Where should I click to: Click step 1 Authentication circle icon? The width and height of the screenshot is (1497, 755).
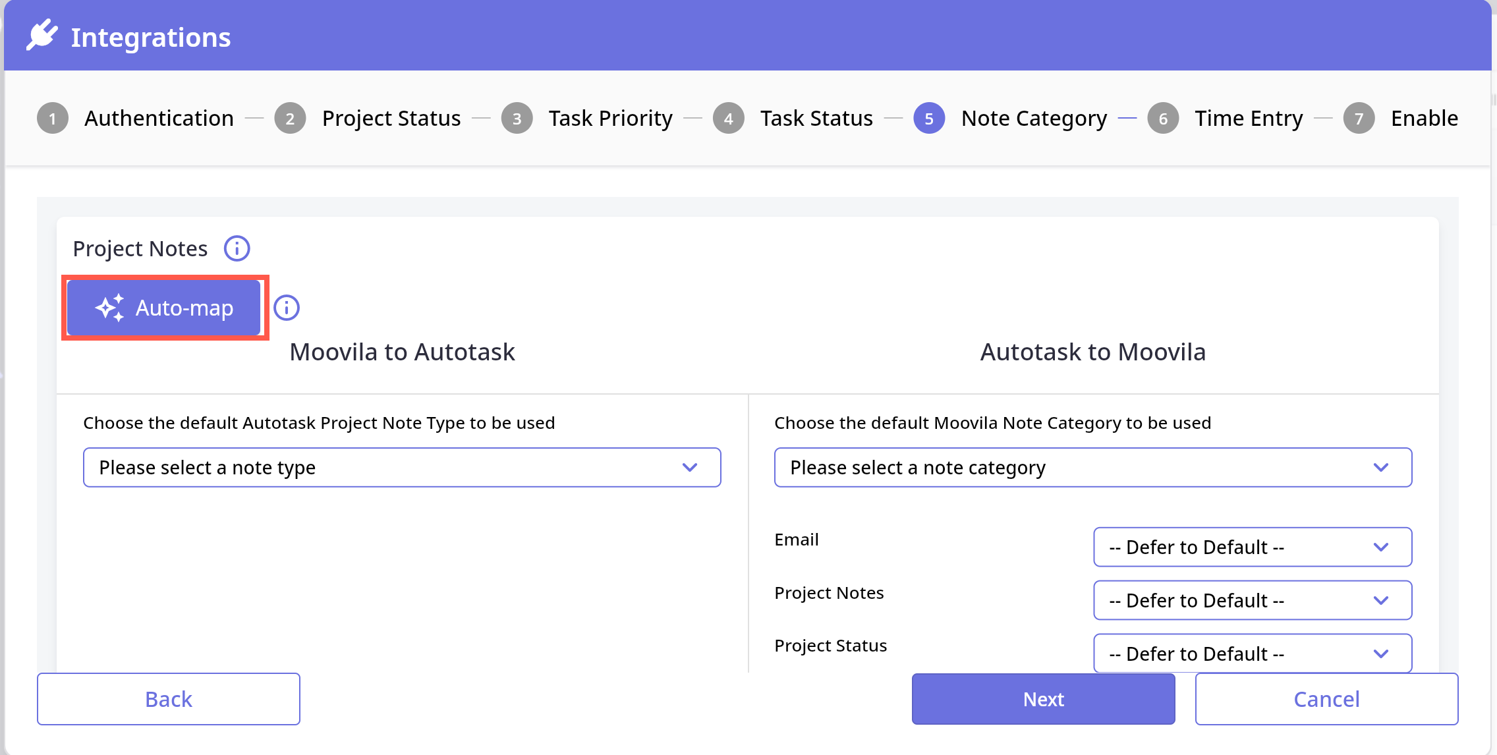[53, 119]
